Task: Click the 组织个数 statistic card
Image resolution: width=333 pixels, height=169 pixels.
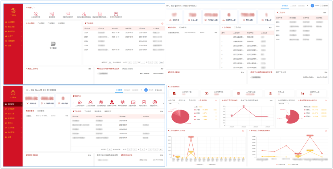Action: [x=174, y=17]
